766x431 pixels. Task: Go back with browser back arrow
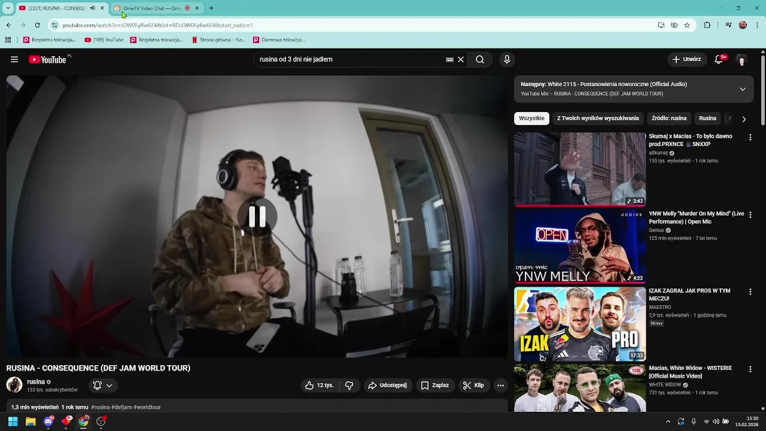[8, 25]
